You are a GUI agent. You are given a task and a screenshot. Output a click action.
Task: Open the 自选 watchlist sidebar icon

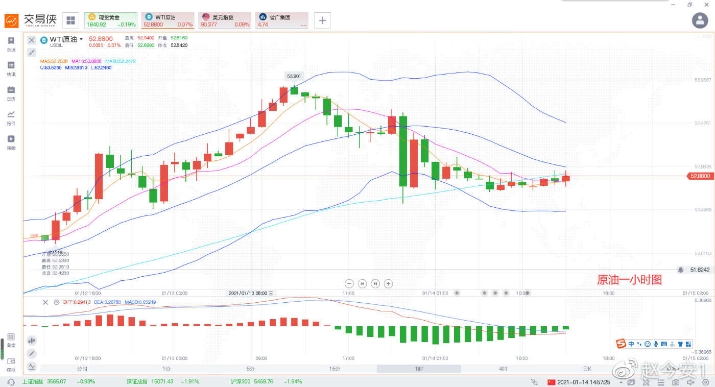click(x=11, y=43)
